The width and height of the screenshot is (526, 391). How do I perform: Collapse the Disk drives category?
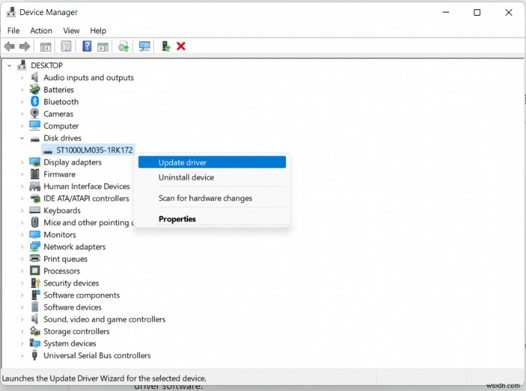pos(20,138)
